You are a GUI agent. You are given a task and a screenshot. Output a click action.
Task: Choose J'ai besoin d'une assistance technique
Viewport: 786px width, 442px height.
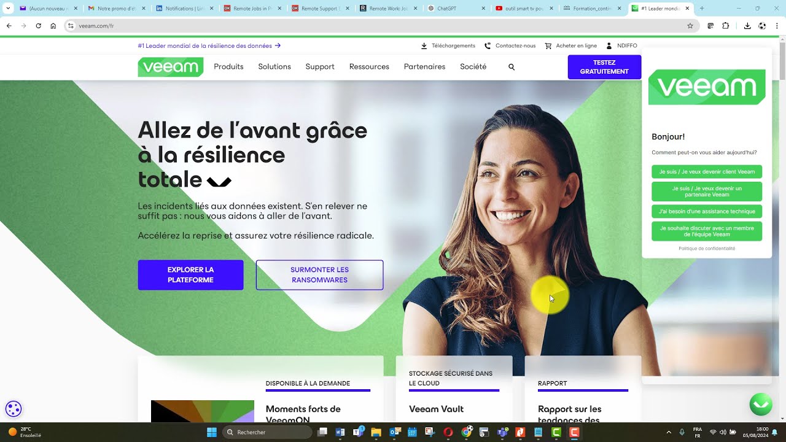(x=707, y=211)
